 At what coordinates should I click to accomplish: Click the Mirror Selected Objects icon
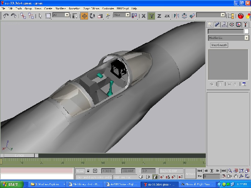click(176, 16)
